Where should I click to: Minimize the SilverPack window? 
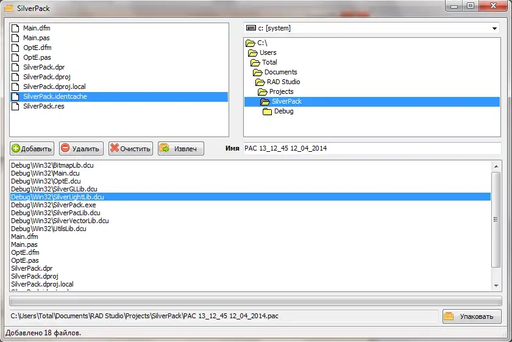click(x=454, y=5)
